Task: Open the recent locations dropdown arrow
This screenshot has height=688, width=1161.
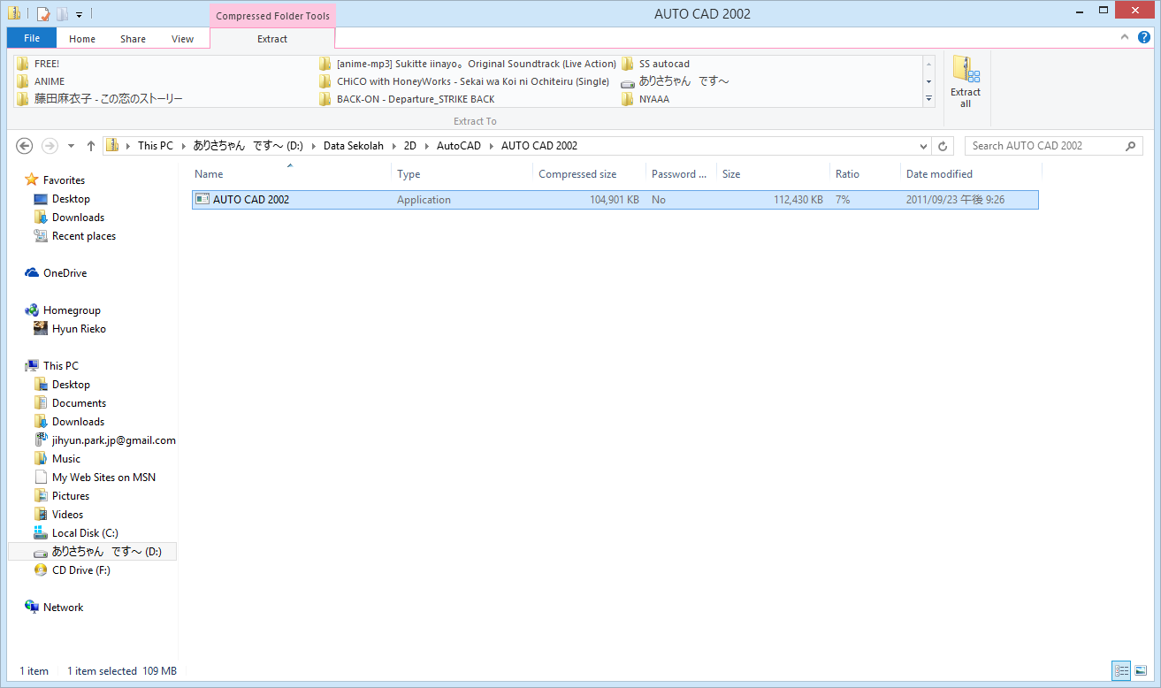Action: point(71,146)
